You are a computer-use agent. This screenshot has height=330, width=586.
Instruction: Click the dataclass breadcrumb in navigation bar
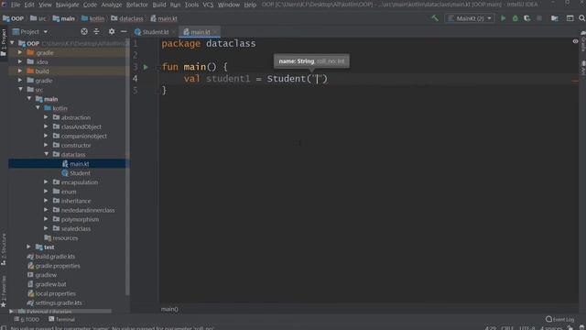point(127,18)
